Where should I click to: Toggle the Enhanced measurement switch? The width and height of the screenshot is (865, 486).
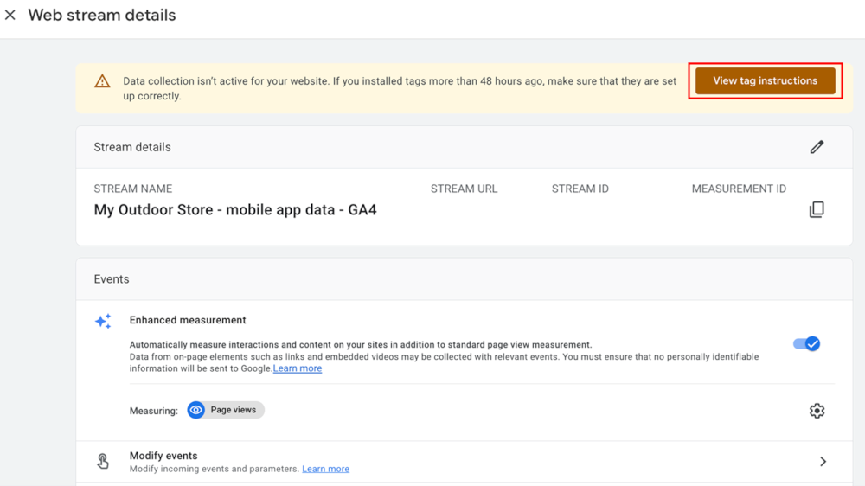click(x=806, y=343)
